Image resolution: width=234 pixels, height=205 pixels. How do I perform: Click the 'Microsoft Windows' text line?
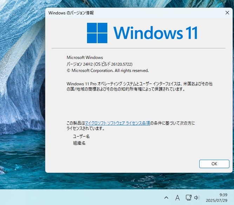(85, 58)
